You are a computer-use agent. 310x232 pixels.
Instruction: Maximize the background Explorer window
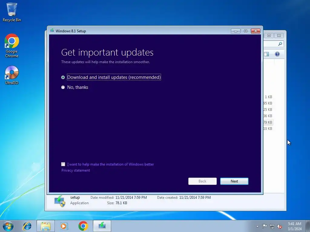coord(269,36)
